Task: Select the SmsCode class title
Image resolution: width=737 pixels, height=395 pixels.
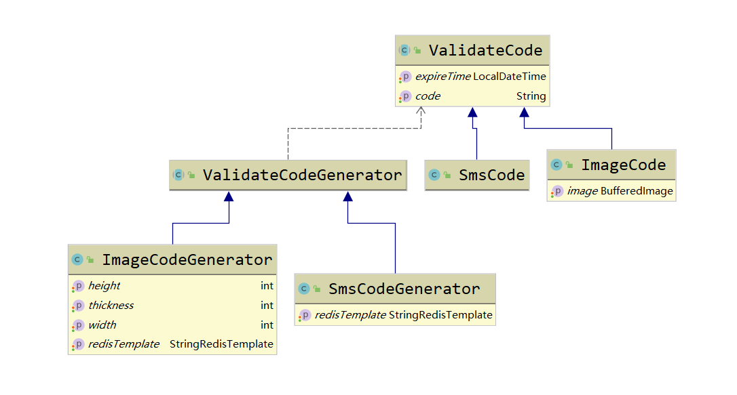Action: coord(491,175)
